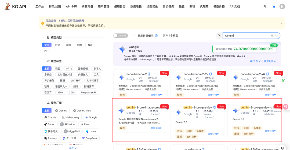This screenshot has height=150, width=290.
Task: Toggle the 关闭多选 switch
Action: [x=119, y=36]
